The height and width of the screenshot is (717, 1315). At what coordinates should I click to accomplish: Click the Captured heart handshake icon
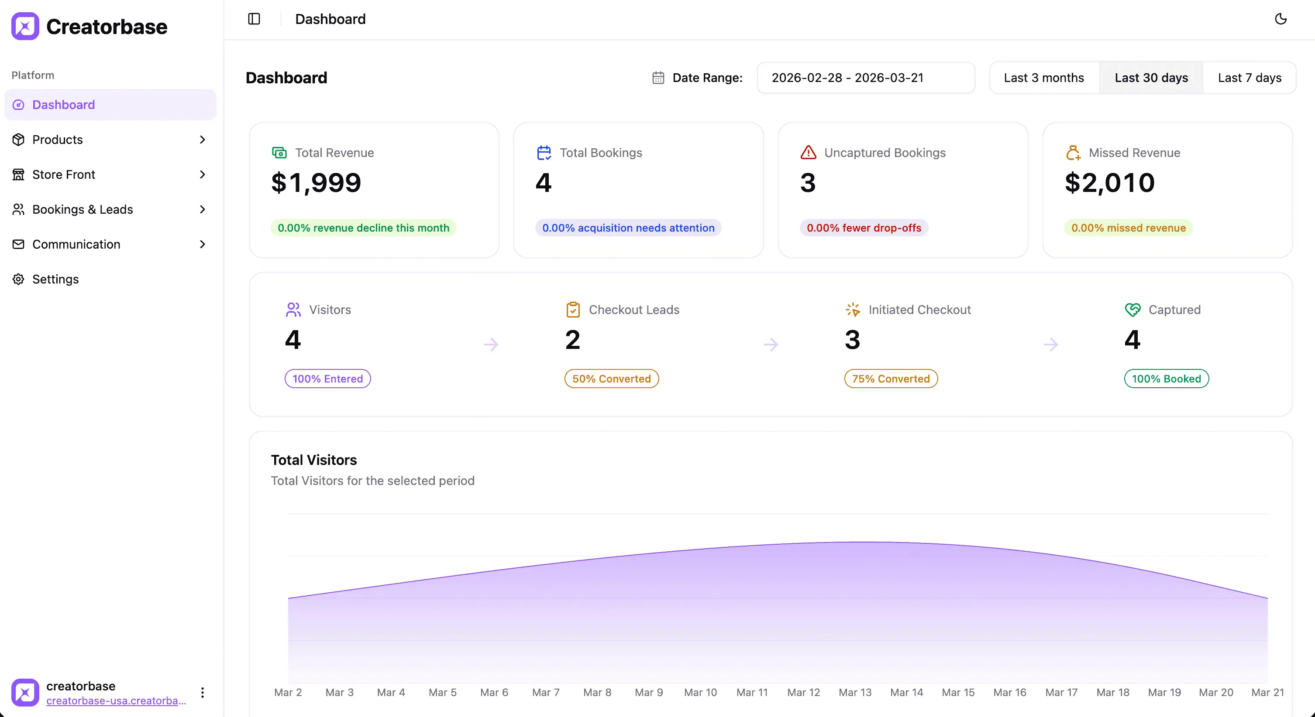tap(1133, 310)
